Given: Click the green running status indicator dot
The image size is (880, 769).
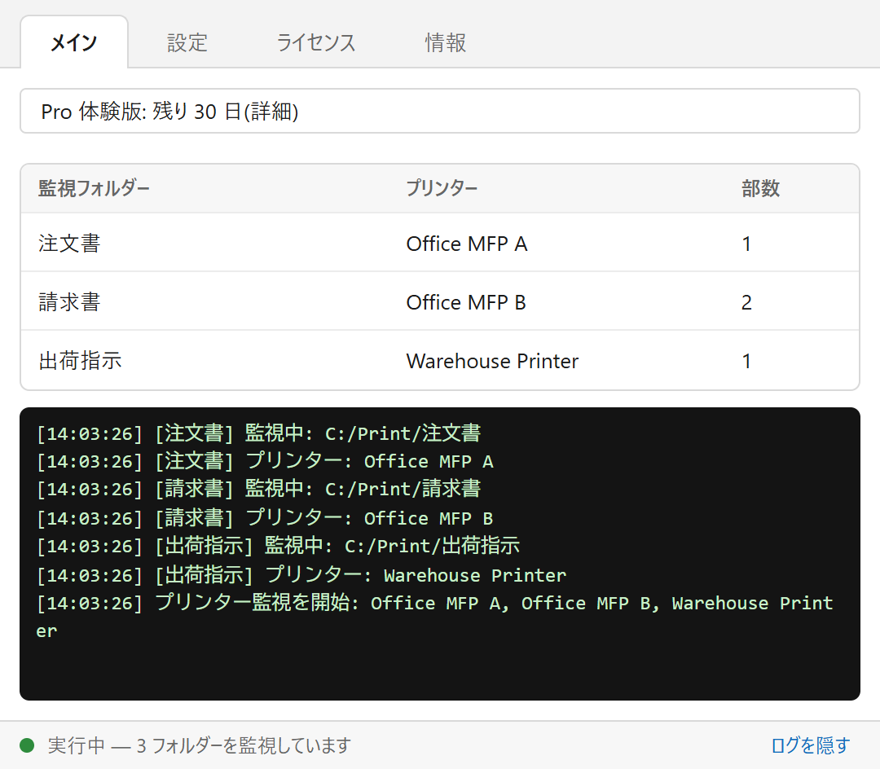Looking at the screenshot, I should 27,745.
